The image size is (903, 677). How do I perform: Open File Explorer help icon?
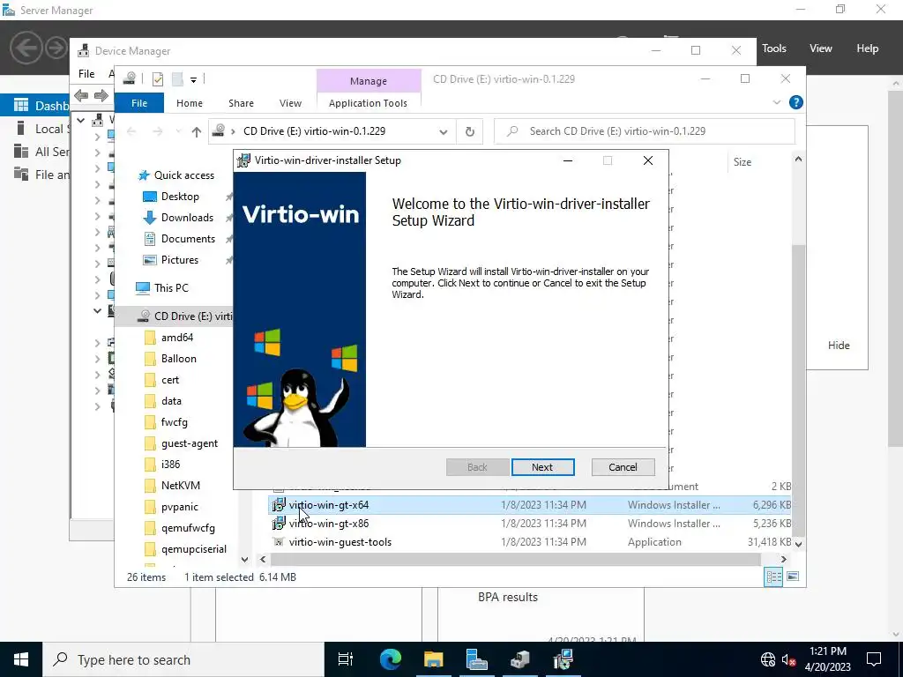pyautogui.click(x=796, y=102)
